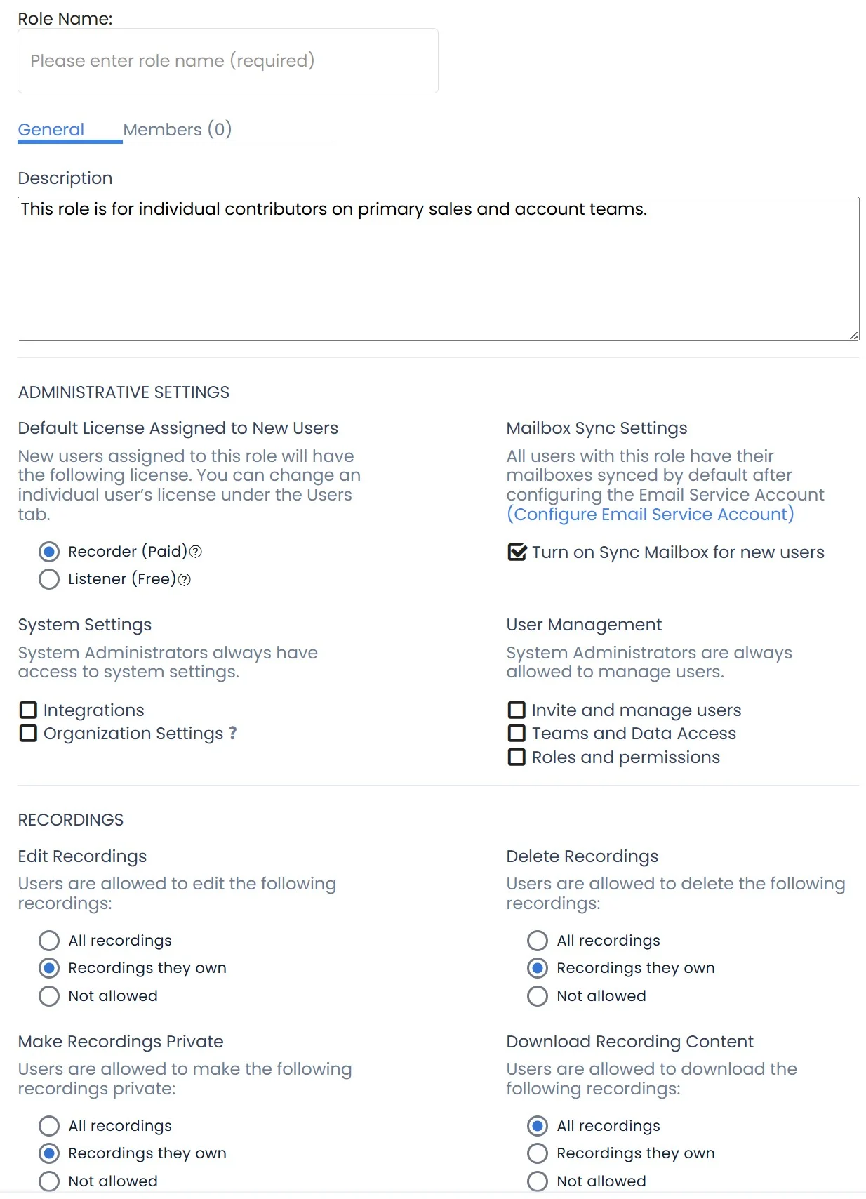The width and height of the screenshot is (866, 1199).
Task: Enable the Integrations checkbox
Action: point(28,710)
